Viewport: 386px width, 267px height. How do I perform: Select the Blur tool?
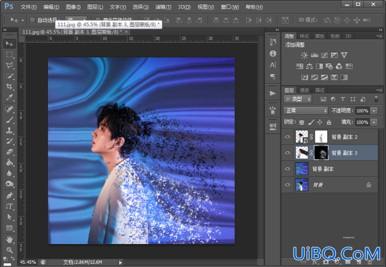9,173
